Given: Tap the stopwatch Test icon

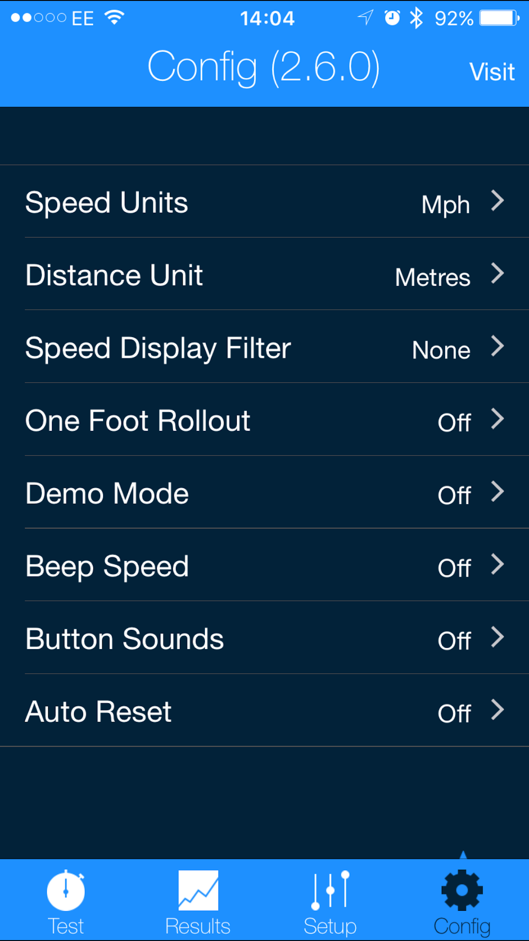Looking at the screenshot, I should coord(66,890).
